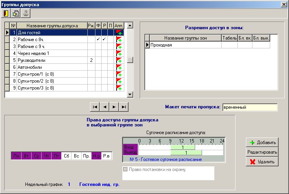The image size is (289, 194).
Task: Toggle the Пт weekday cell
Action: pos(57,156)
